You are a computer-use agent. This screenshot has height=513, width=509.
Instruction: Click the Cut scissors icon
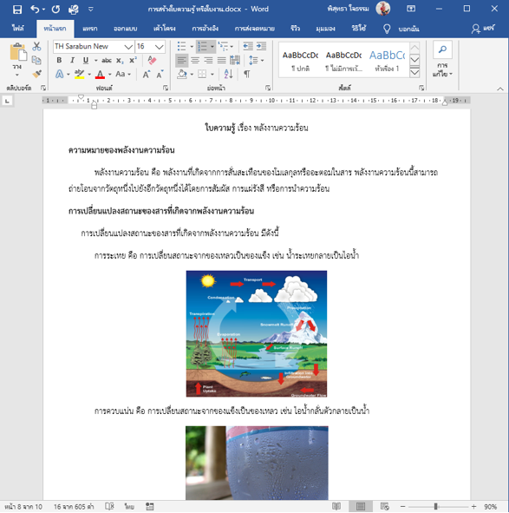pos(36,47)
